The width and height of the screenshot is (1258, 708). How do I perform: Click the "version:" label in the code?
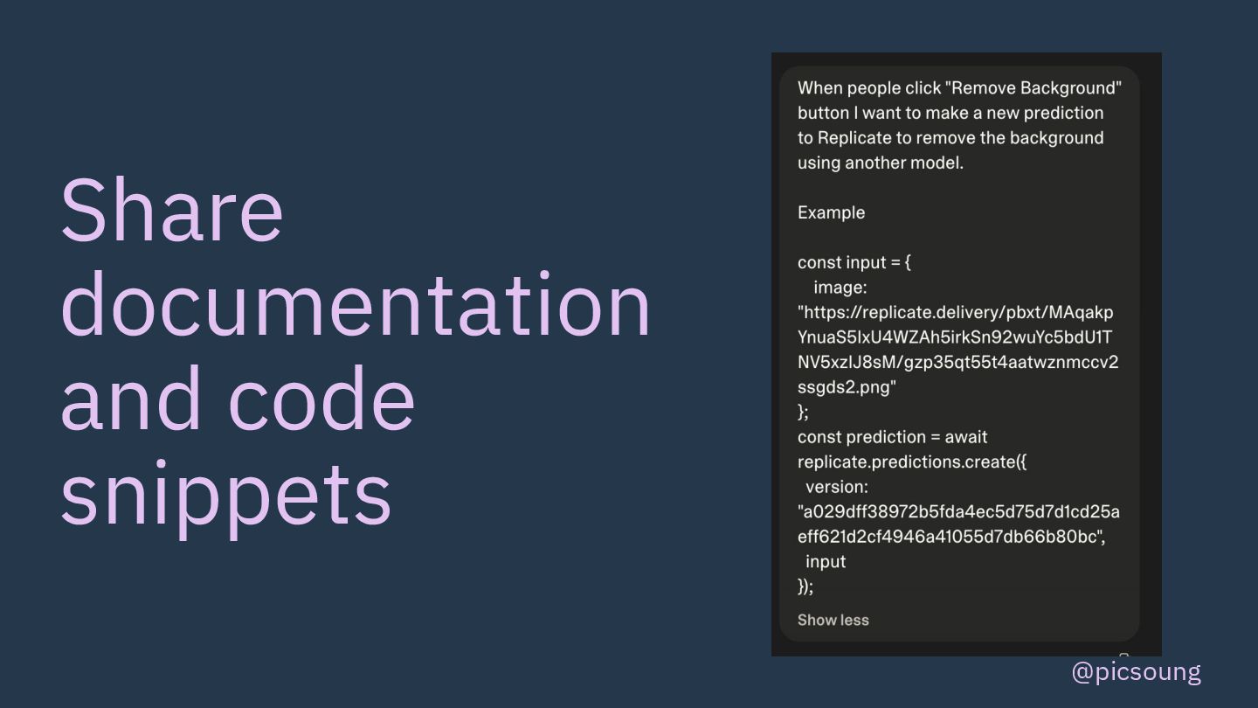coord(836,487)
